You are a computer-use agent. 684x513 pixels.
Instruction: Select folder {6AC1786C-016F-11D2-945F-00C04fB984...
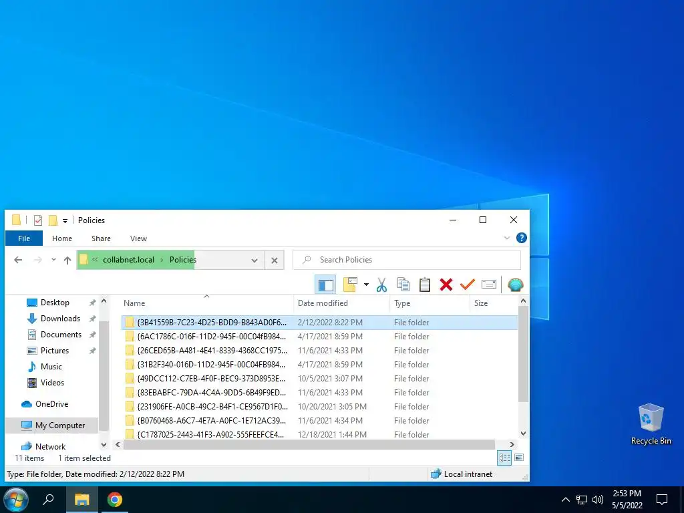pos(319,337)
